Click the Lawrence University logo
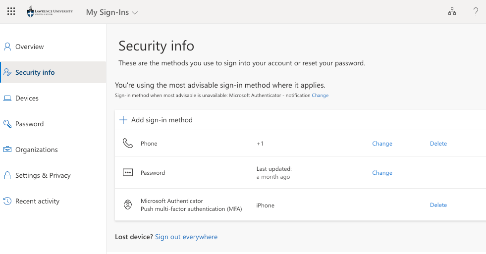This screenshot has width=486, height=254. pyautogui.click(x=50, y=12)
